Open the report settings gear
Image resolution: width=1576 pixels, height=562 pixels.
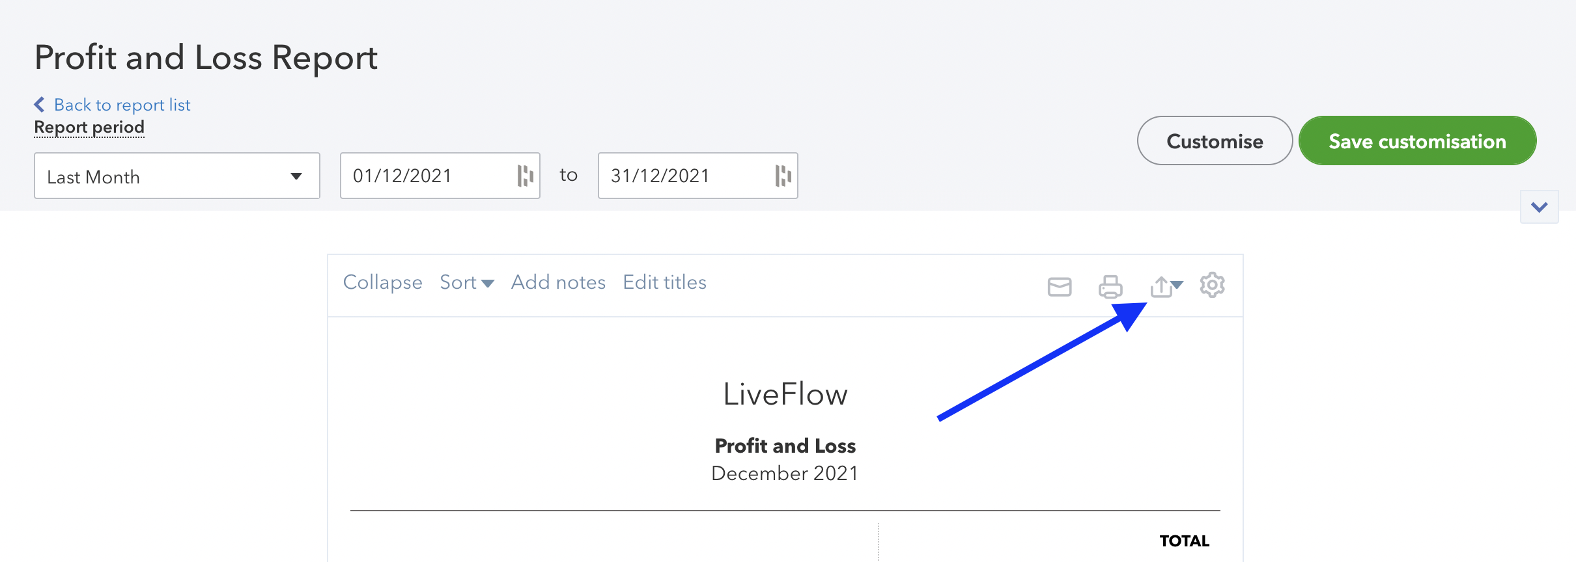1212,286
